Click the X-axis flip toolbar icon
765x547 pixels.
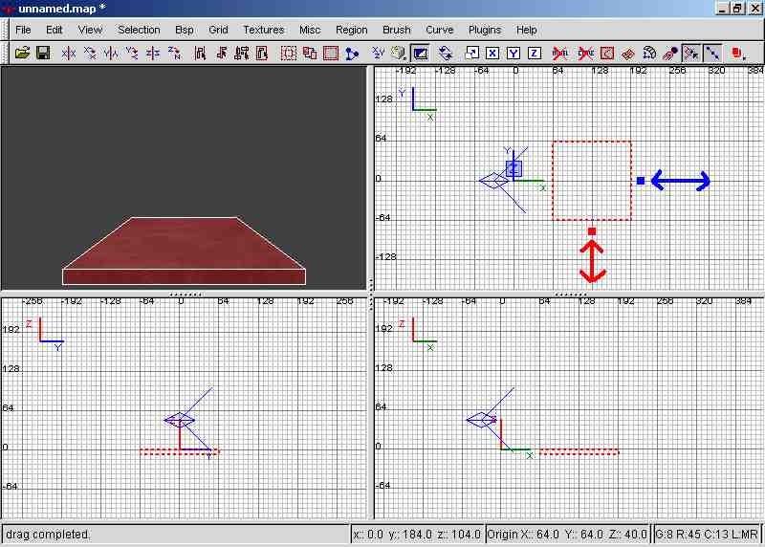pos(69,54)
